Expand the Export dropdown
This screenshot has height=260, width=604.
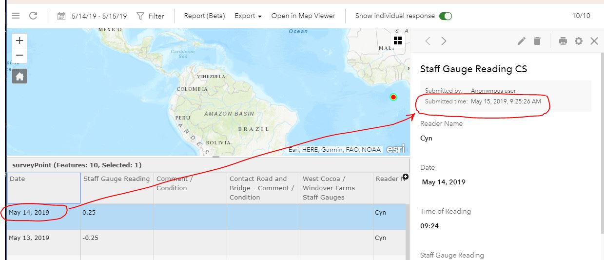(x=248, y=16)
